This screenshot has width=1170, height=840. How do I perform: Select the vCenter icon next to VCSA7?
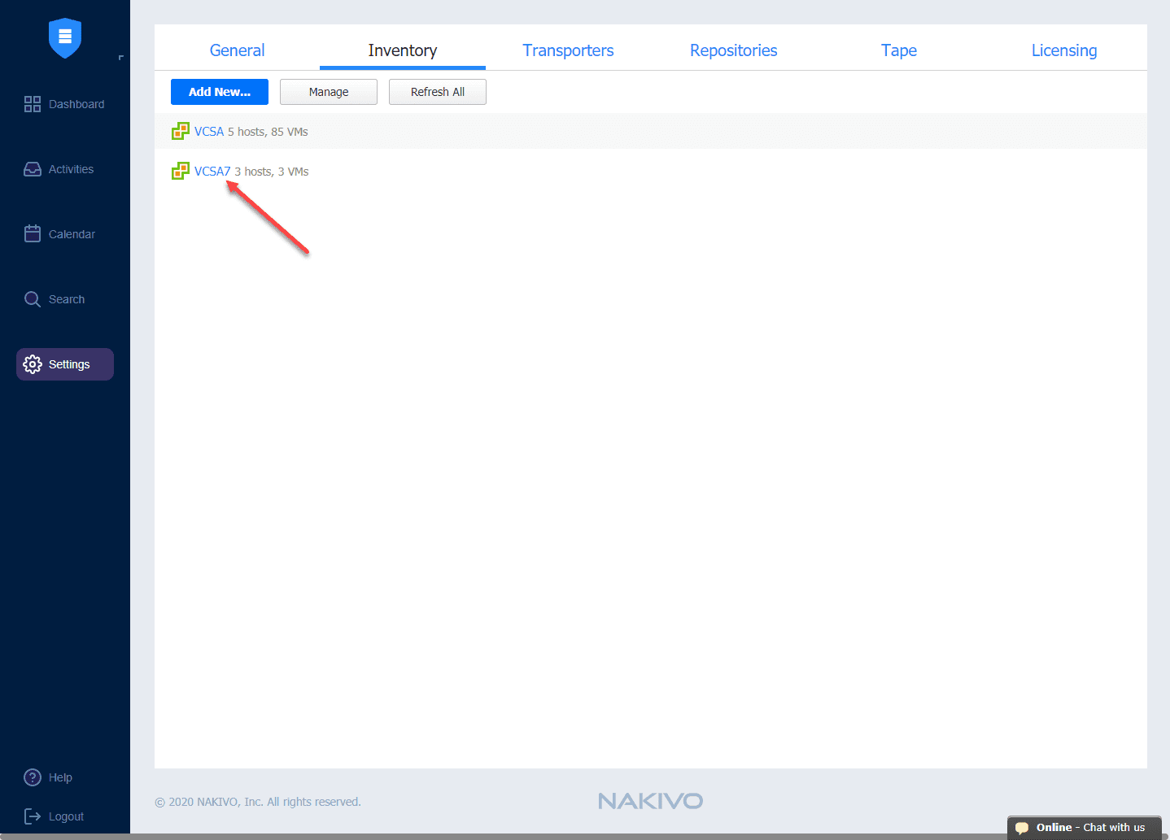180,171
